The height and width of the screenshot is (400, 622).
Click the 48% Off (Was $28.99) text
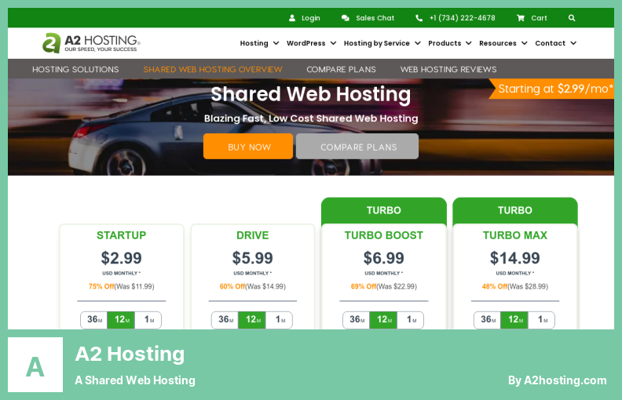coord(515,286)
